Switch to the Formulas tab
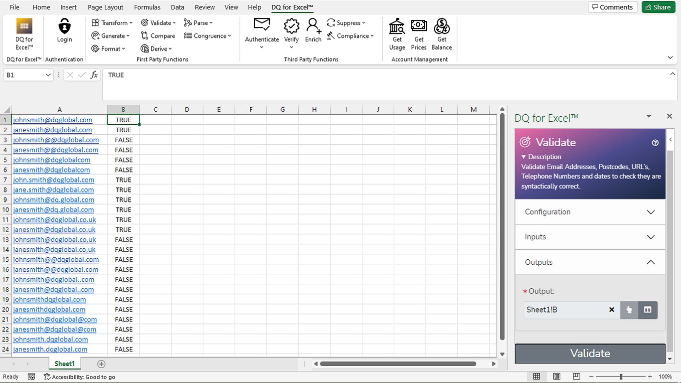 click(x=148, y=7)
